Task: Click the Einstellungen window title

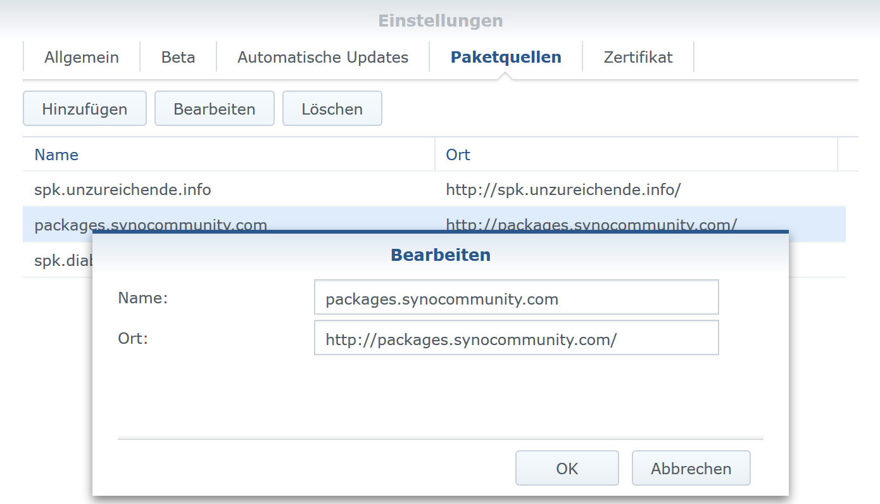Action: pyautogui.click(x=441, y=21)
